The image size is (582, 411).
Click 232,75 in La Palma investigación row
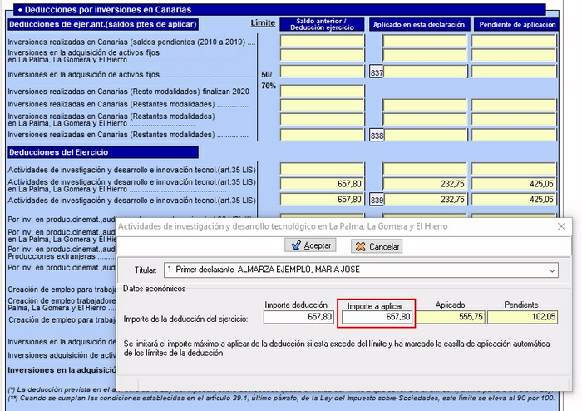pyautogui.click(x=425, y=184)
